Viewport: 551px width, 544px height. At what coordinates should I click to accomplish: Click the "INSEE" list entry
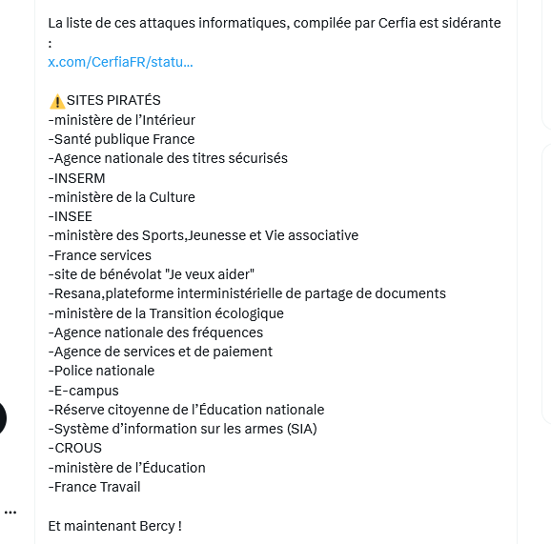tap(71, 216)
